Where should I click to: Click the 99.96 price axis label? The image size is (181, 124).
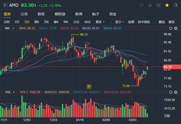[167, 34]
